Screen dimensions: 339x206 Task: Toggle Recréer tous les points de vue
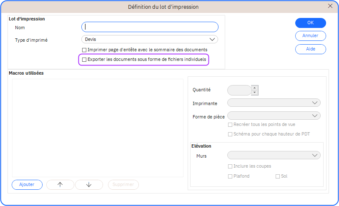[x=230, y=125]
